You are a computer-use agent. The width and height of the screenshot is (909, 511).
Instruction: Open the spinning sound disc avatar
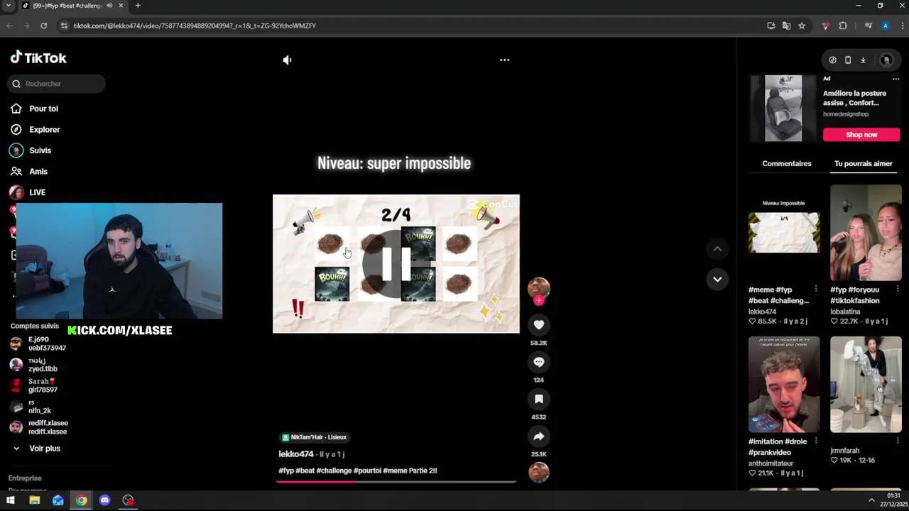coord(539,472)
